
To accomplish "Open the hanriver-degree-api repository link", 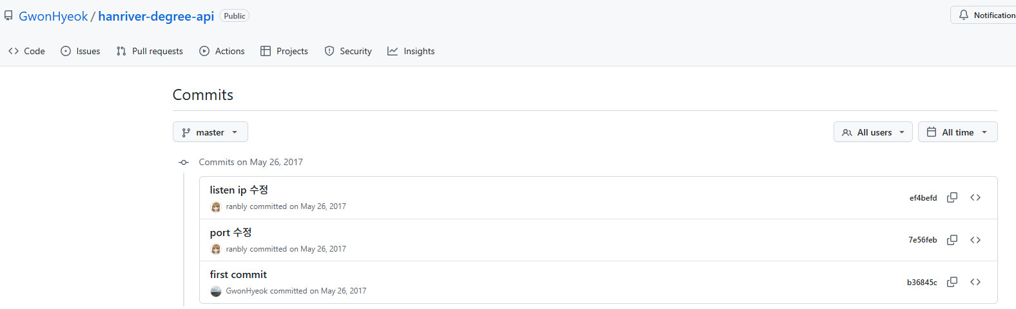I will point(156,16).
